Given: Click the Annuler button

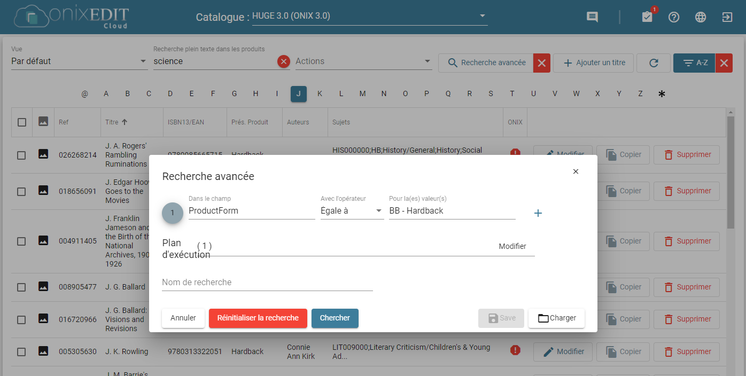Looking at the screenshot, I should click(x=183, y=318).
